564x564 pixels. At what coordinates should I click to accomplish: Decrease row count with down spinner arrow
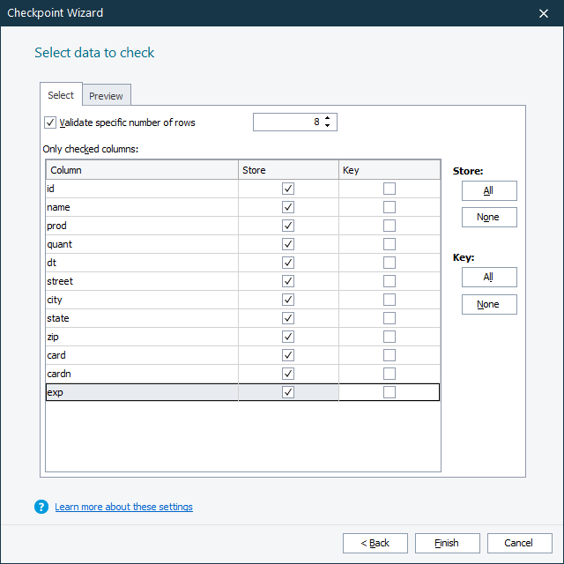pos(328,126)
